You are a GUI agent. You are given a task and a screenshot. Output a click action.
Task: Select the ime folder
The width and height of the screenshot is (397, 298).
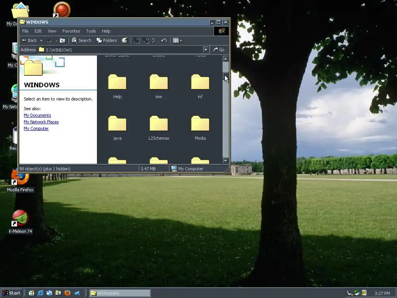pyautogui.click(x=159, y=86)
